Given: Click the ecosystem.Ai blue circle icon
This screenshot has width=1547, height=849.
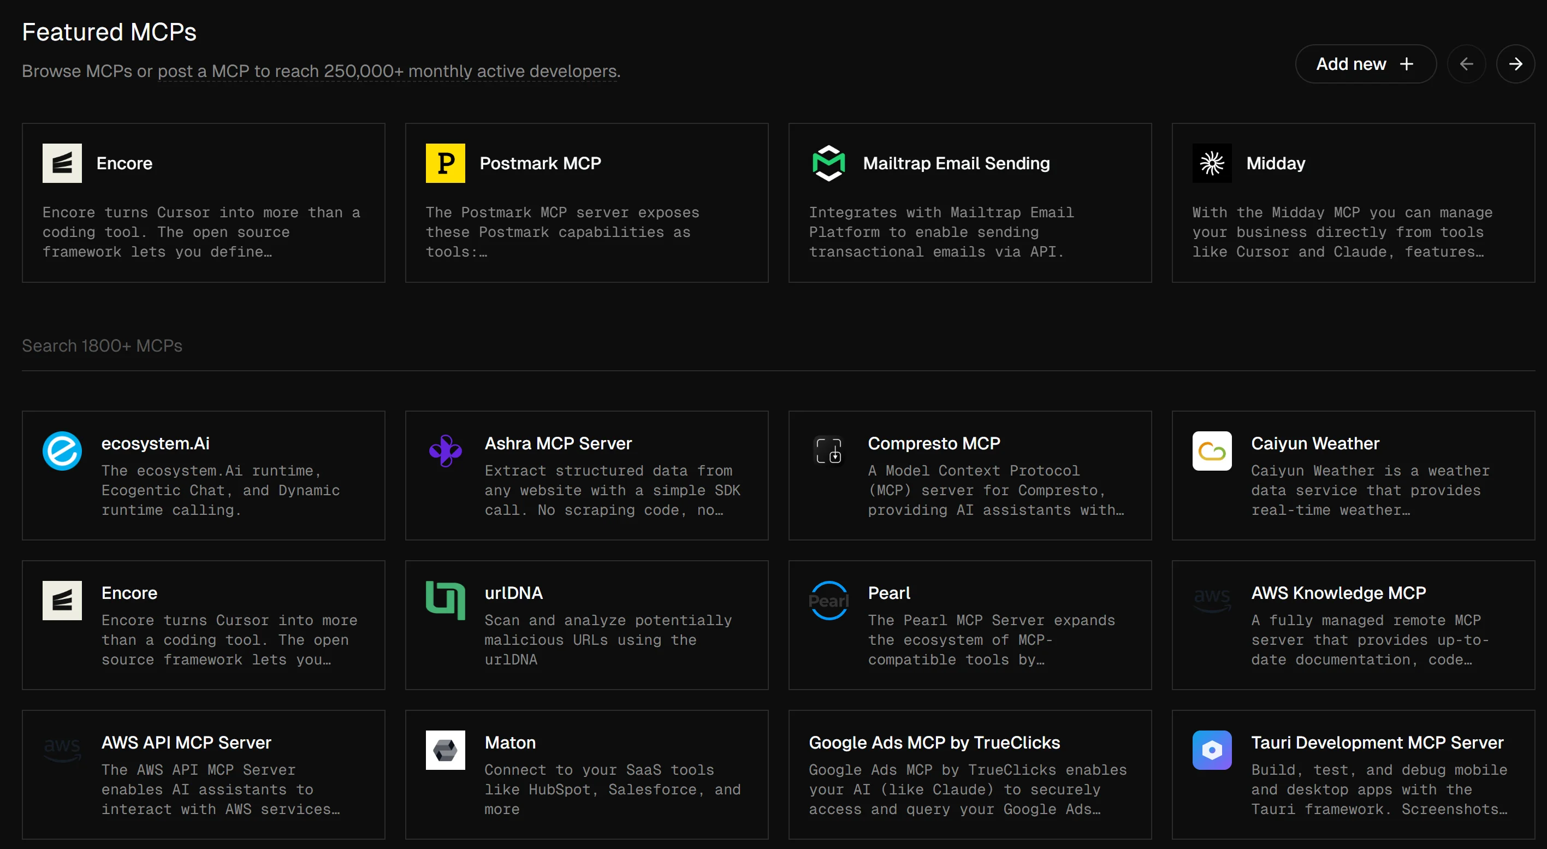Looking at the screenshot, I should point(62,450).
